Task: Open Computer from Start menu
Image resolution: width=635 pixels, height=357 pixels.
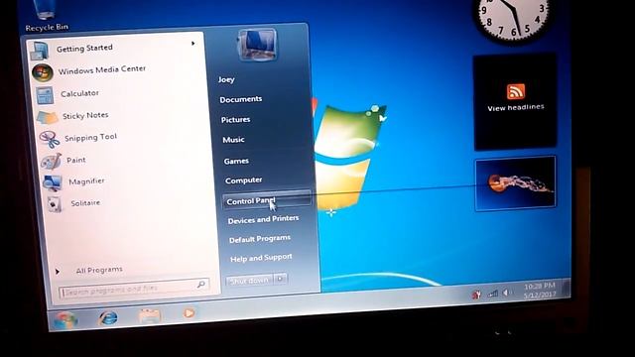Action: tap(243, 180)
